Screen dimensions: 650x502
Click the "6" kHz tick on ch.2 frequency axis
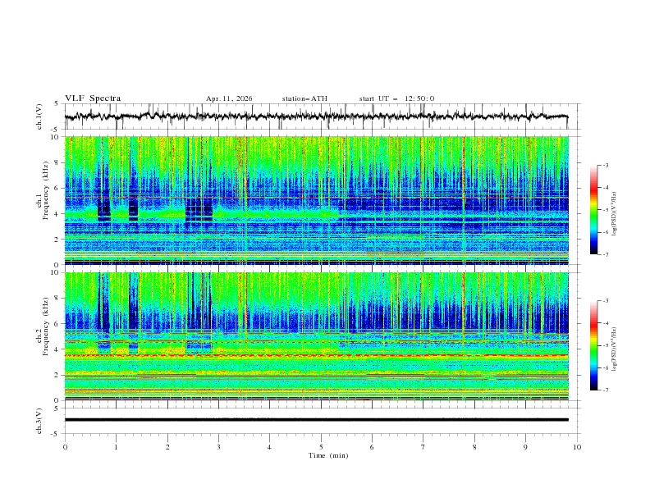58,324
